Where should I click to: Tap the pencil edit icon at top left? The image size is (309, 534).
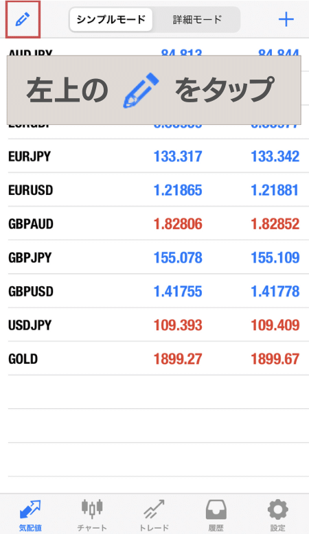click(23, 19)
